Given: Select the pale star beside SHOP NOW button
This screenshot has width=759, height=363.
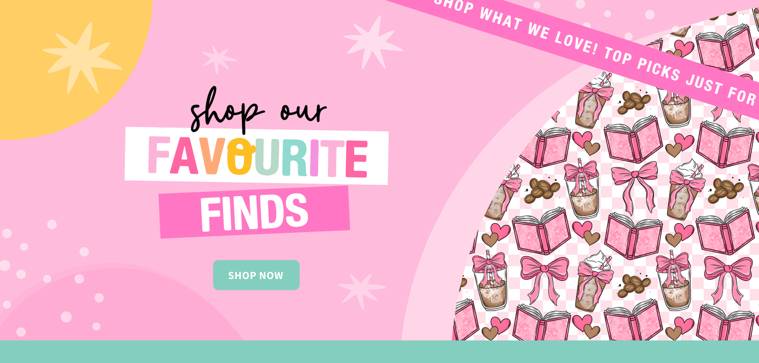Looking at the screenshot, I should pos(362,291).
